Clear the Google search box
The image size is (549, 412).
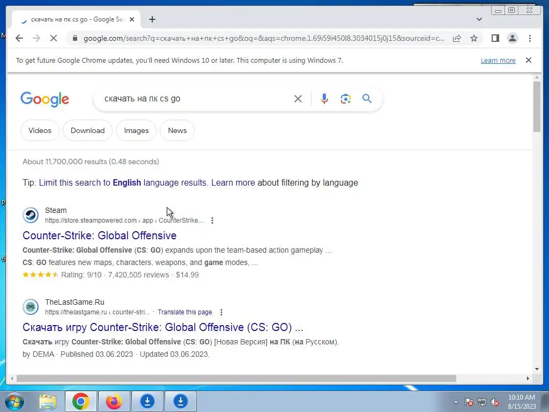coord(298,99)
